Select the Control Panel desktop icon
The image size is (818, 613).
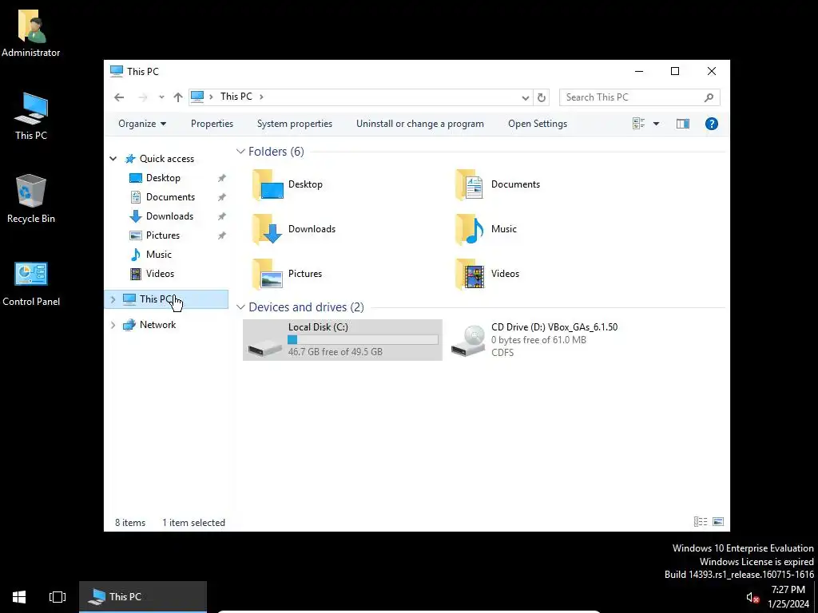pyautogui.click(x=31, y=283)
